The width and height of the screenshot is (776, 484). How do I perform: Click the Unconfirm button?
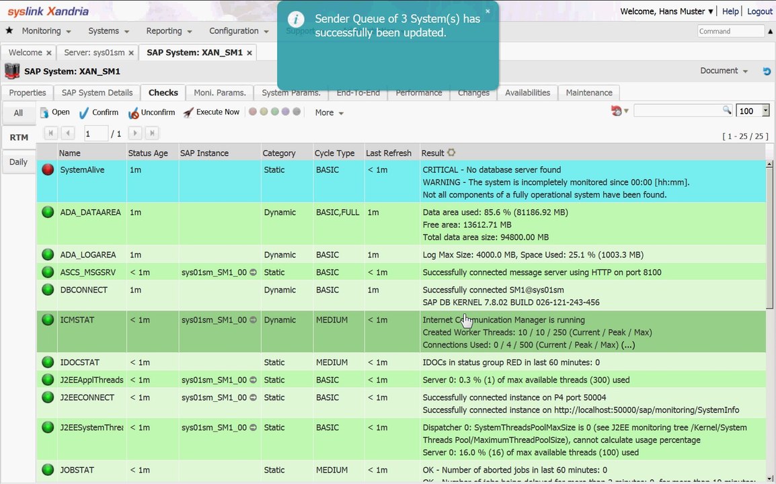click(x=151, y=113)
